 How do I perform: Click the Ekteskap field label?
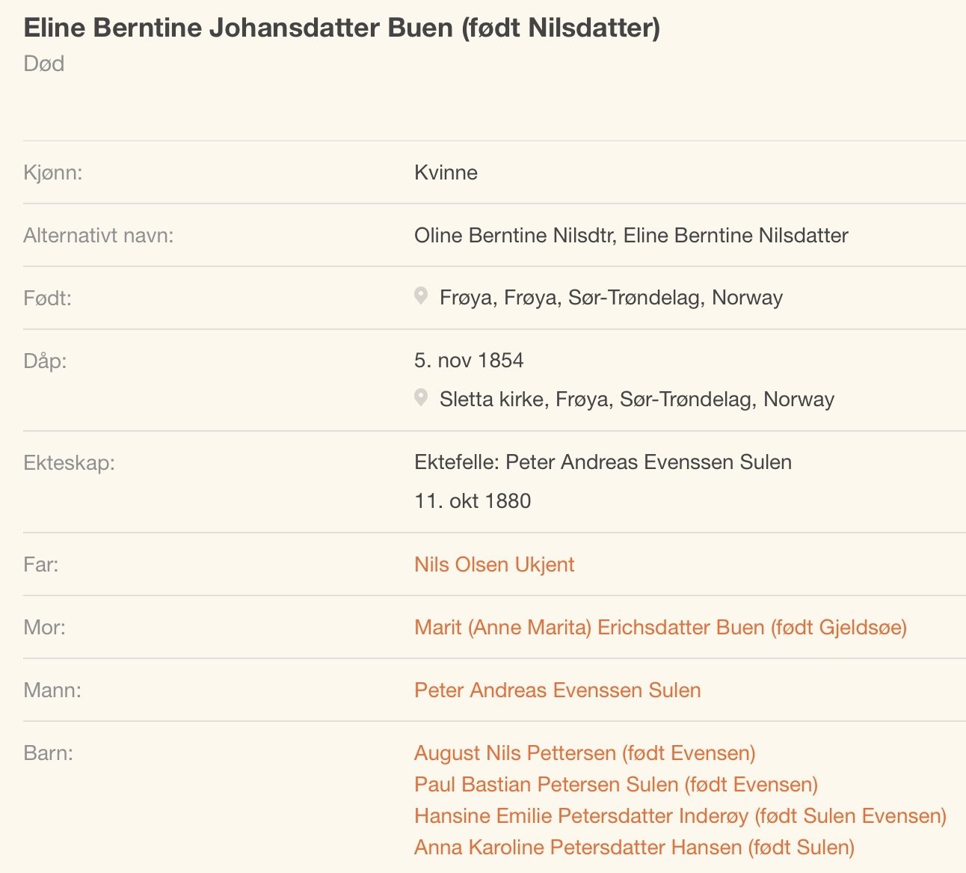69,462
